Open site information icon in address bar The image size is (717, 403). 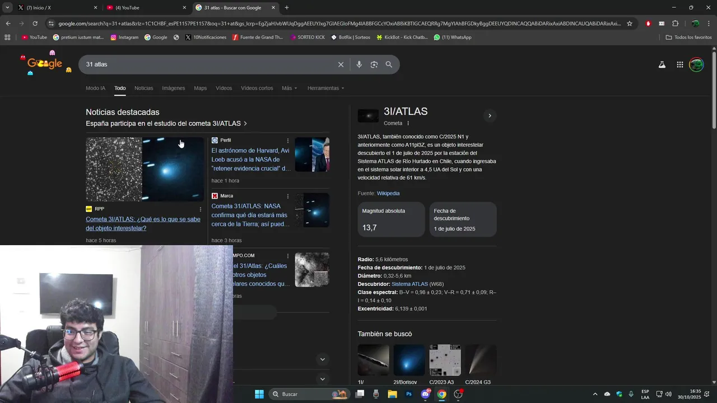point(51,24)
